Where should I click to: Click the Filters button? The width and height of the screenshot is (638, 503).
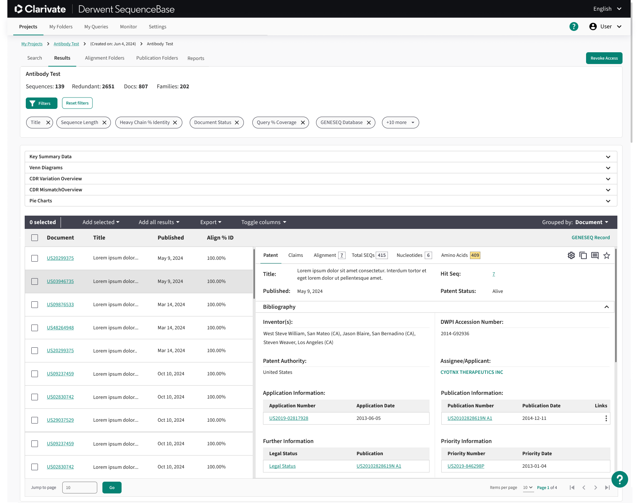pyautogui.click(x=42, y=103)
